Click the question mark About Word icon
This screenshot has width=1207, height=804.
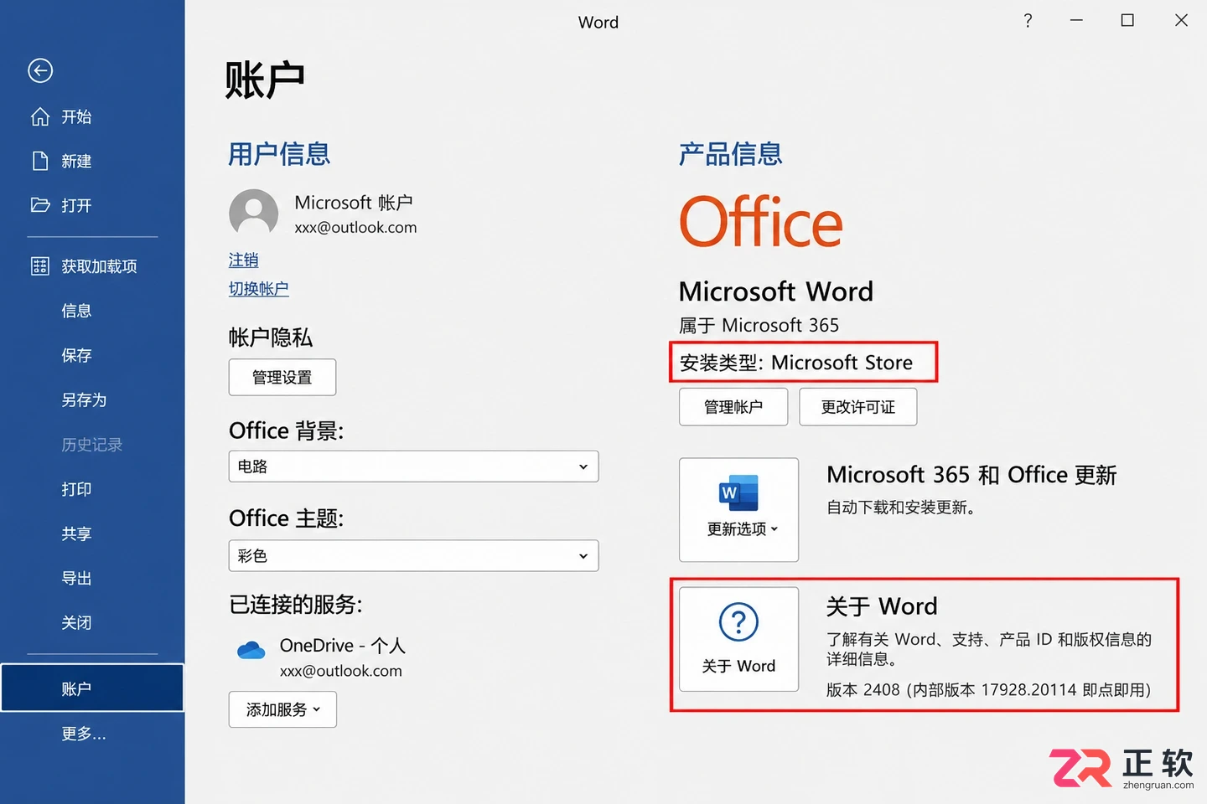[x=738, y=621]
